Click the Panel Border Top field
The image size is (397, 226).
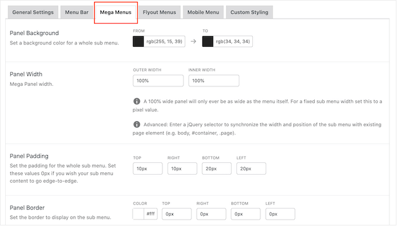[177, 214]
